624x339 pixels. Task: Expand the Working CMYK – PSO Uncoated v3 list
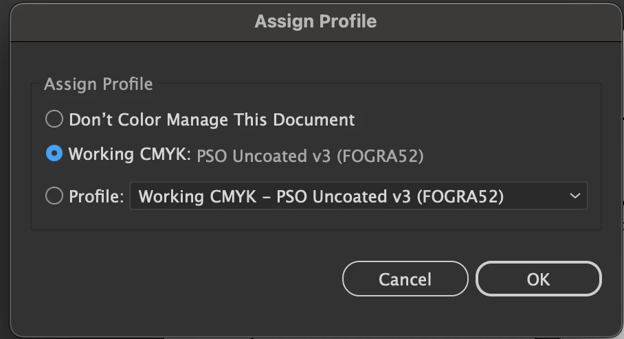coord(358,196)
